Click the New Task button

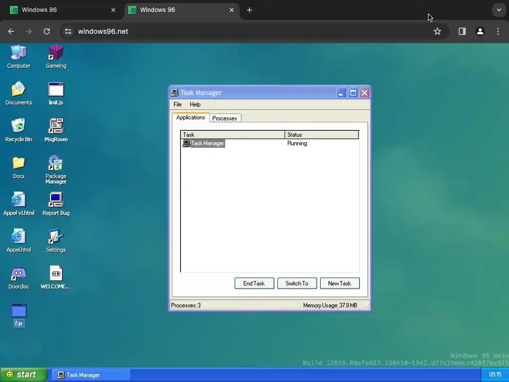339,283
